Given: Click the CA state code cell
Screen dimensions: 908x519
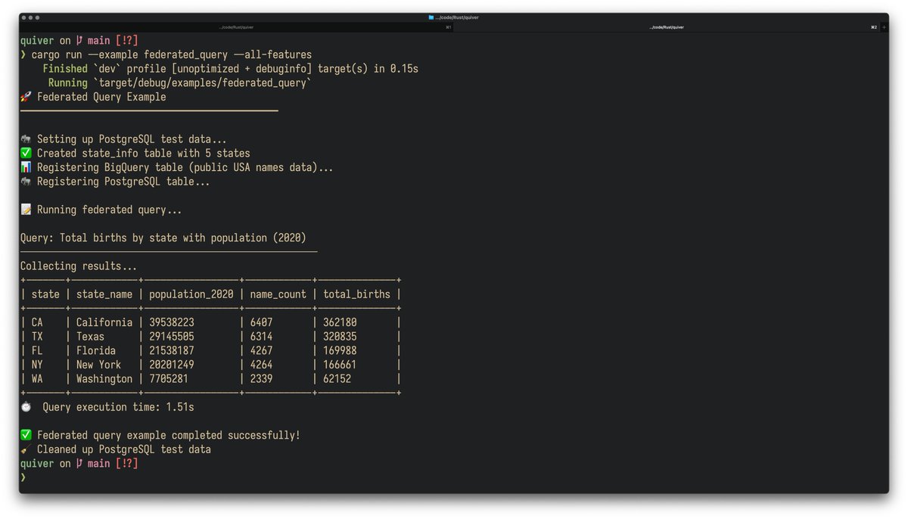Looking at the screenshot, I should (37, 322).
